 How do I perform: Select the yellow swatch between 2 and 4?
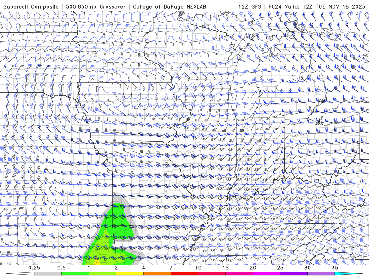pyautogui.click(x=130, y=274)
